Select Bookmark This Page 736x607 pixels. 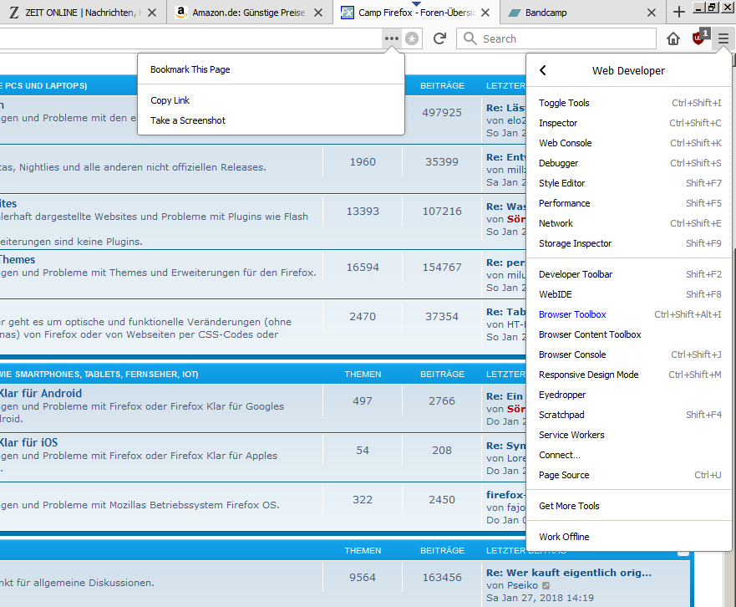(190, 69)
